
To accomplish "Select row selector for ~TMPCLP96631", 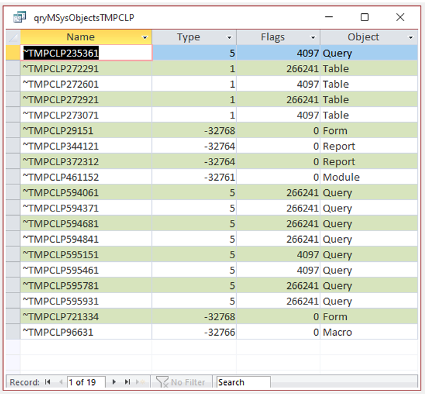I will (x=13, y=332).
